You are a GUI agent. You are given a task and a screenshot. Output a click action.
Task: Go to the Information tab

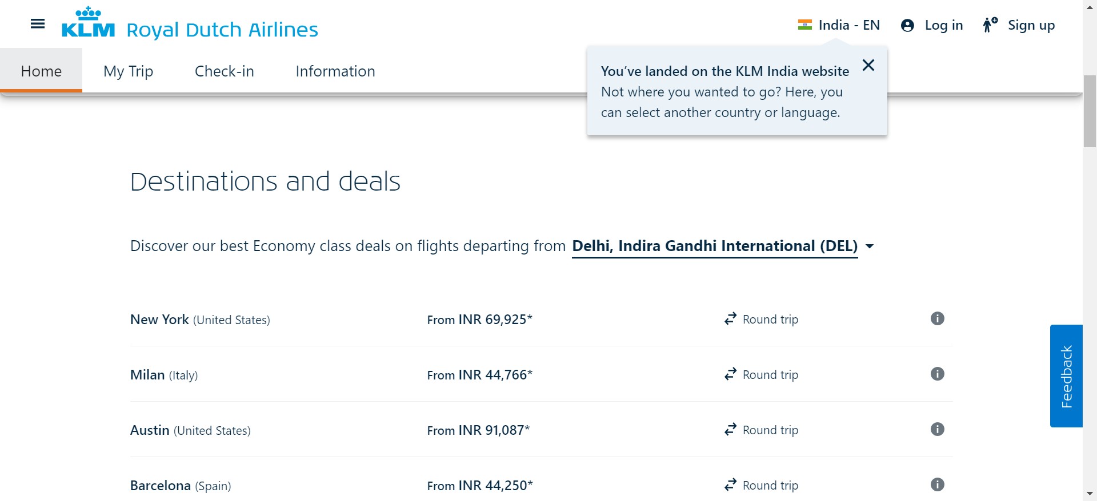tap(335, 71)
